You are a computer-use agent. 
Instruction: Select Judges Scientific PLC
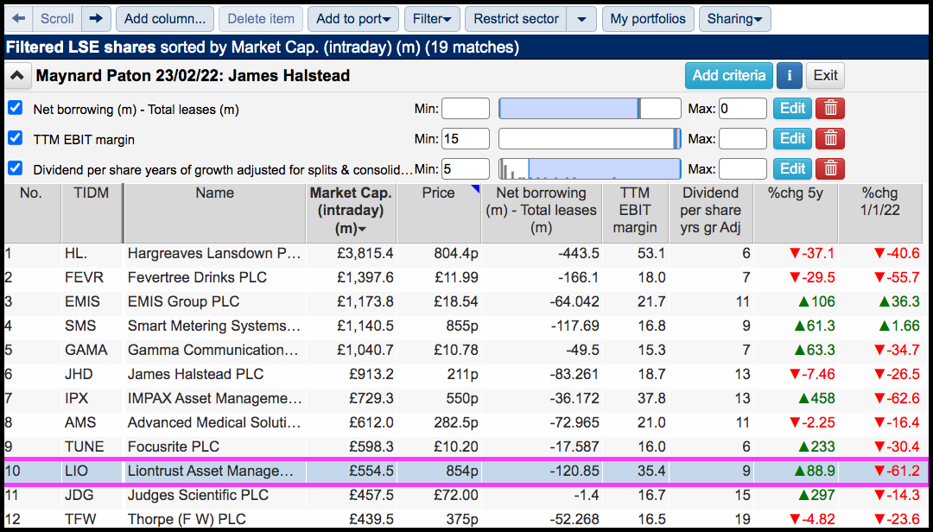(x=198, y=495)
